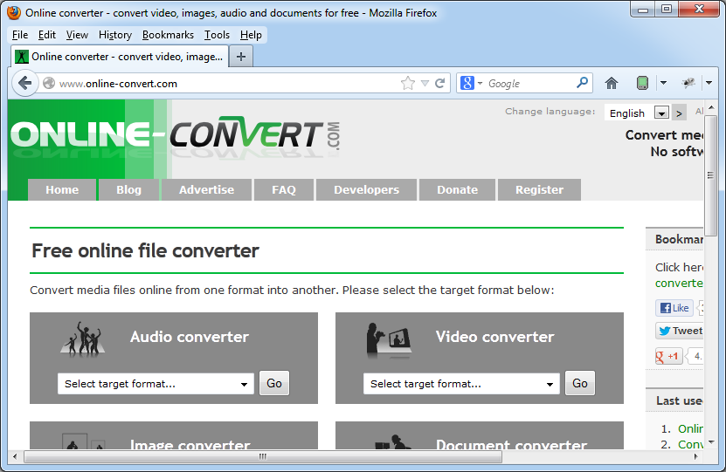Click the search magnifier icon
Viewport: 726px width, 472px height.
click(x=582, y=83)
